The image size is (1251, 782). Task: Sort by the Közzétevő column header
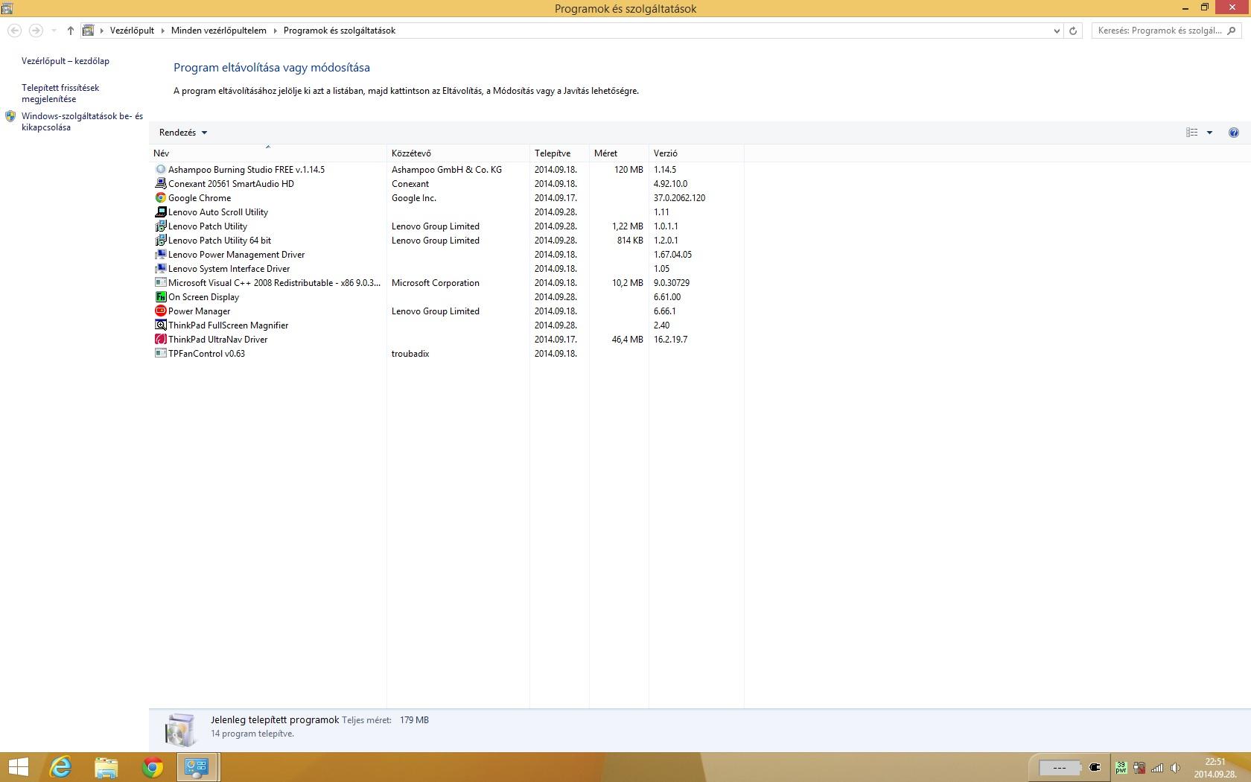click(x=458, y=153)
